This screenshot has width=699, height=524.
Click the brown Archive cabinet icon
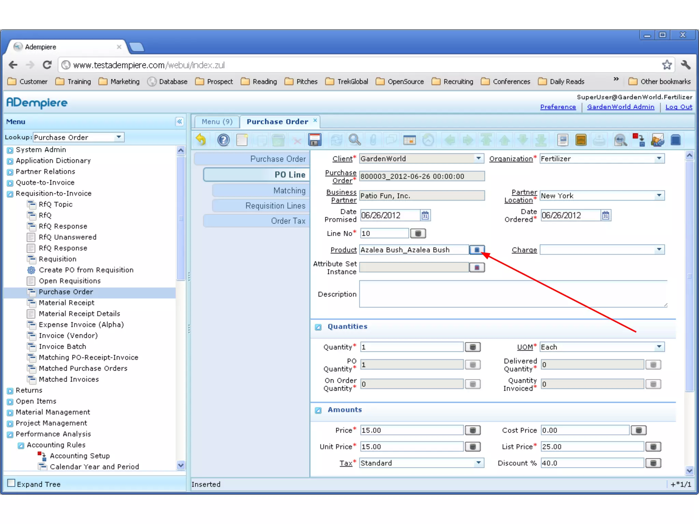coord(581,140)
